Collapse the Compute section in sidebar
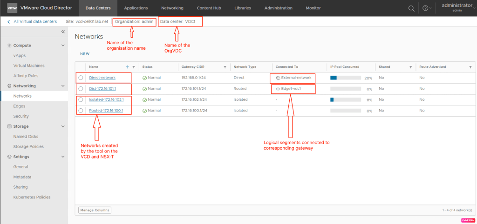This screenshot has height=224, width=477. pos(63,46)
